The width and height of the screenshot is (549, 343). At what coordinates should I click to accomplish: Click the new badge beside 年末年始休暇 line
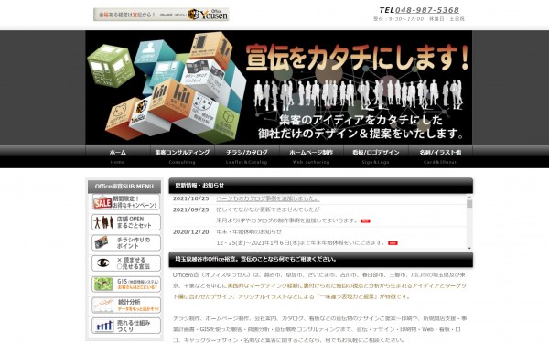click(393, 243)
